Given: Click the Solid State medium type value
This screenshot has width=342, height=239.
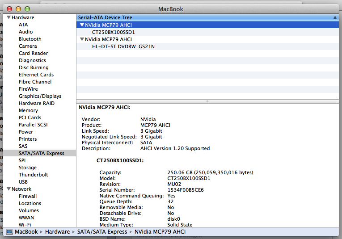Looking at the screenshot, I should click(180, 225).
